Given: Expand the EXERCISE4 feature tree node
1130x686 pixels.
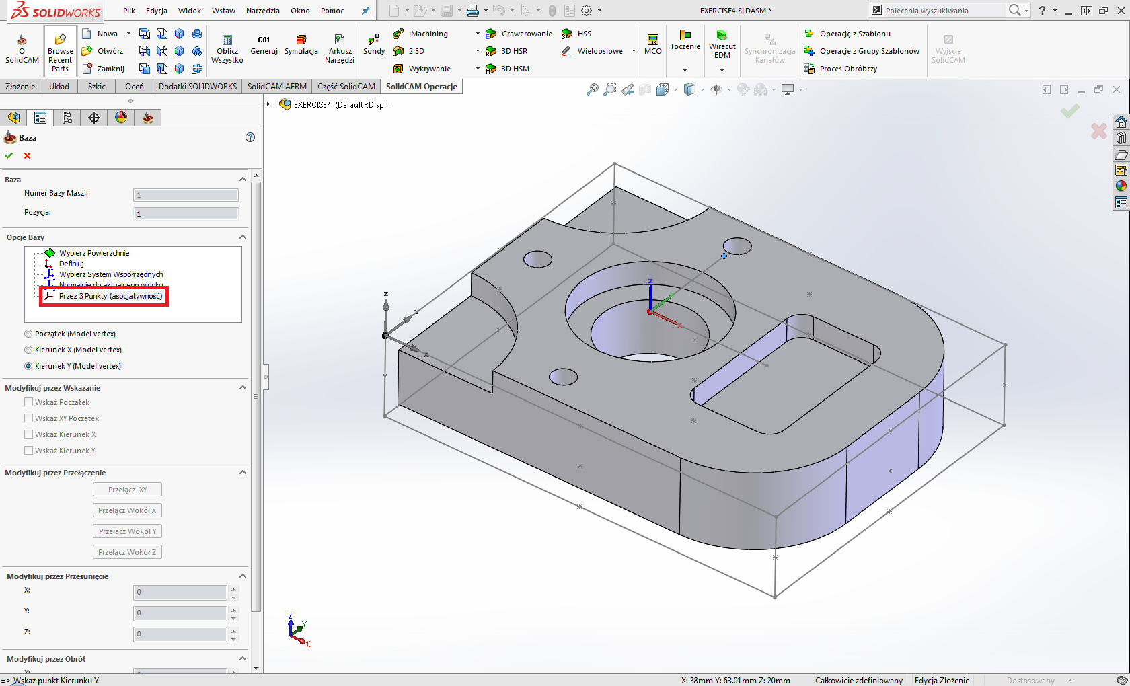Looking at the screenshot, I should (268, 104).
